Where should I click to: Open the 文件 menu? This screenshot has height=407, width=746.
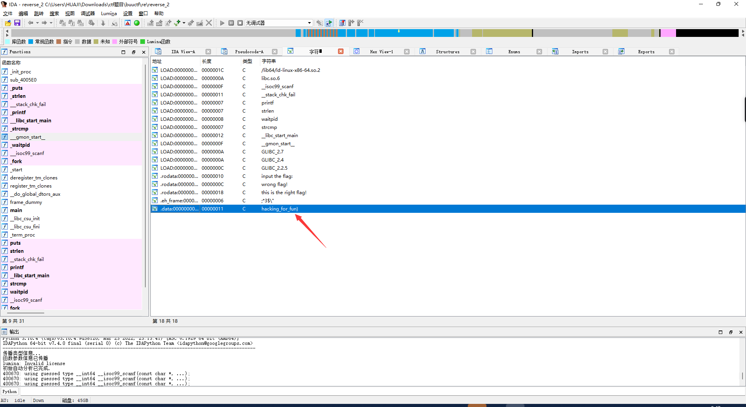(x=8, y=13)
